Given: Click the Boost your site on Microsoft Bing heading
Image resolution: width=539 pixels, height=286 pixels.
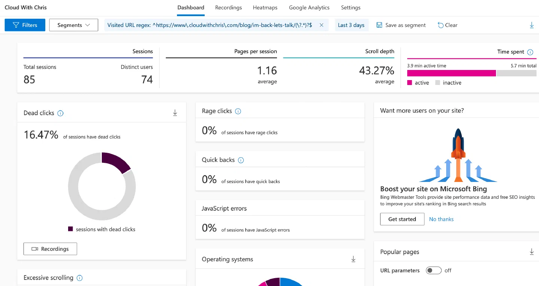Looking at the screenshot, I should click(433, 189).
